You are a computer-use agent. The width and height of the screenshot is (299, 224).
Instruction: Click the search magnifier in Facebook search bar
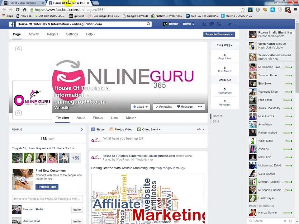[x=148, y=24]
